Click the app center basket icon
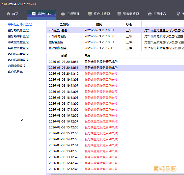184x175 pixels. point(150,14)
